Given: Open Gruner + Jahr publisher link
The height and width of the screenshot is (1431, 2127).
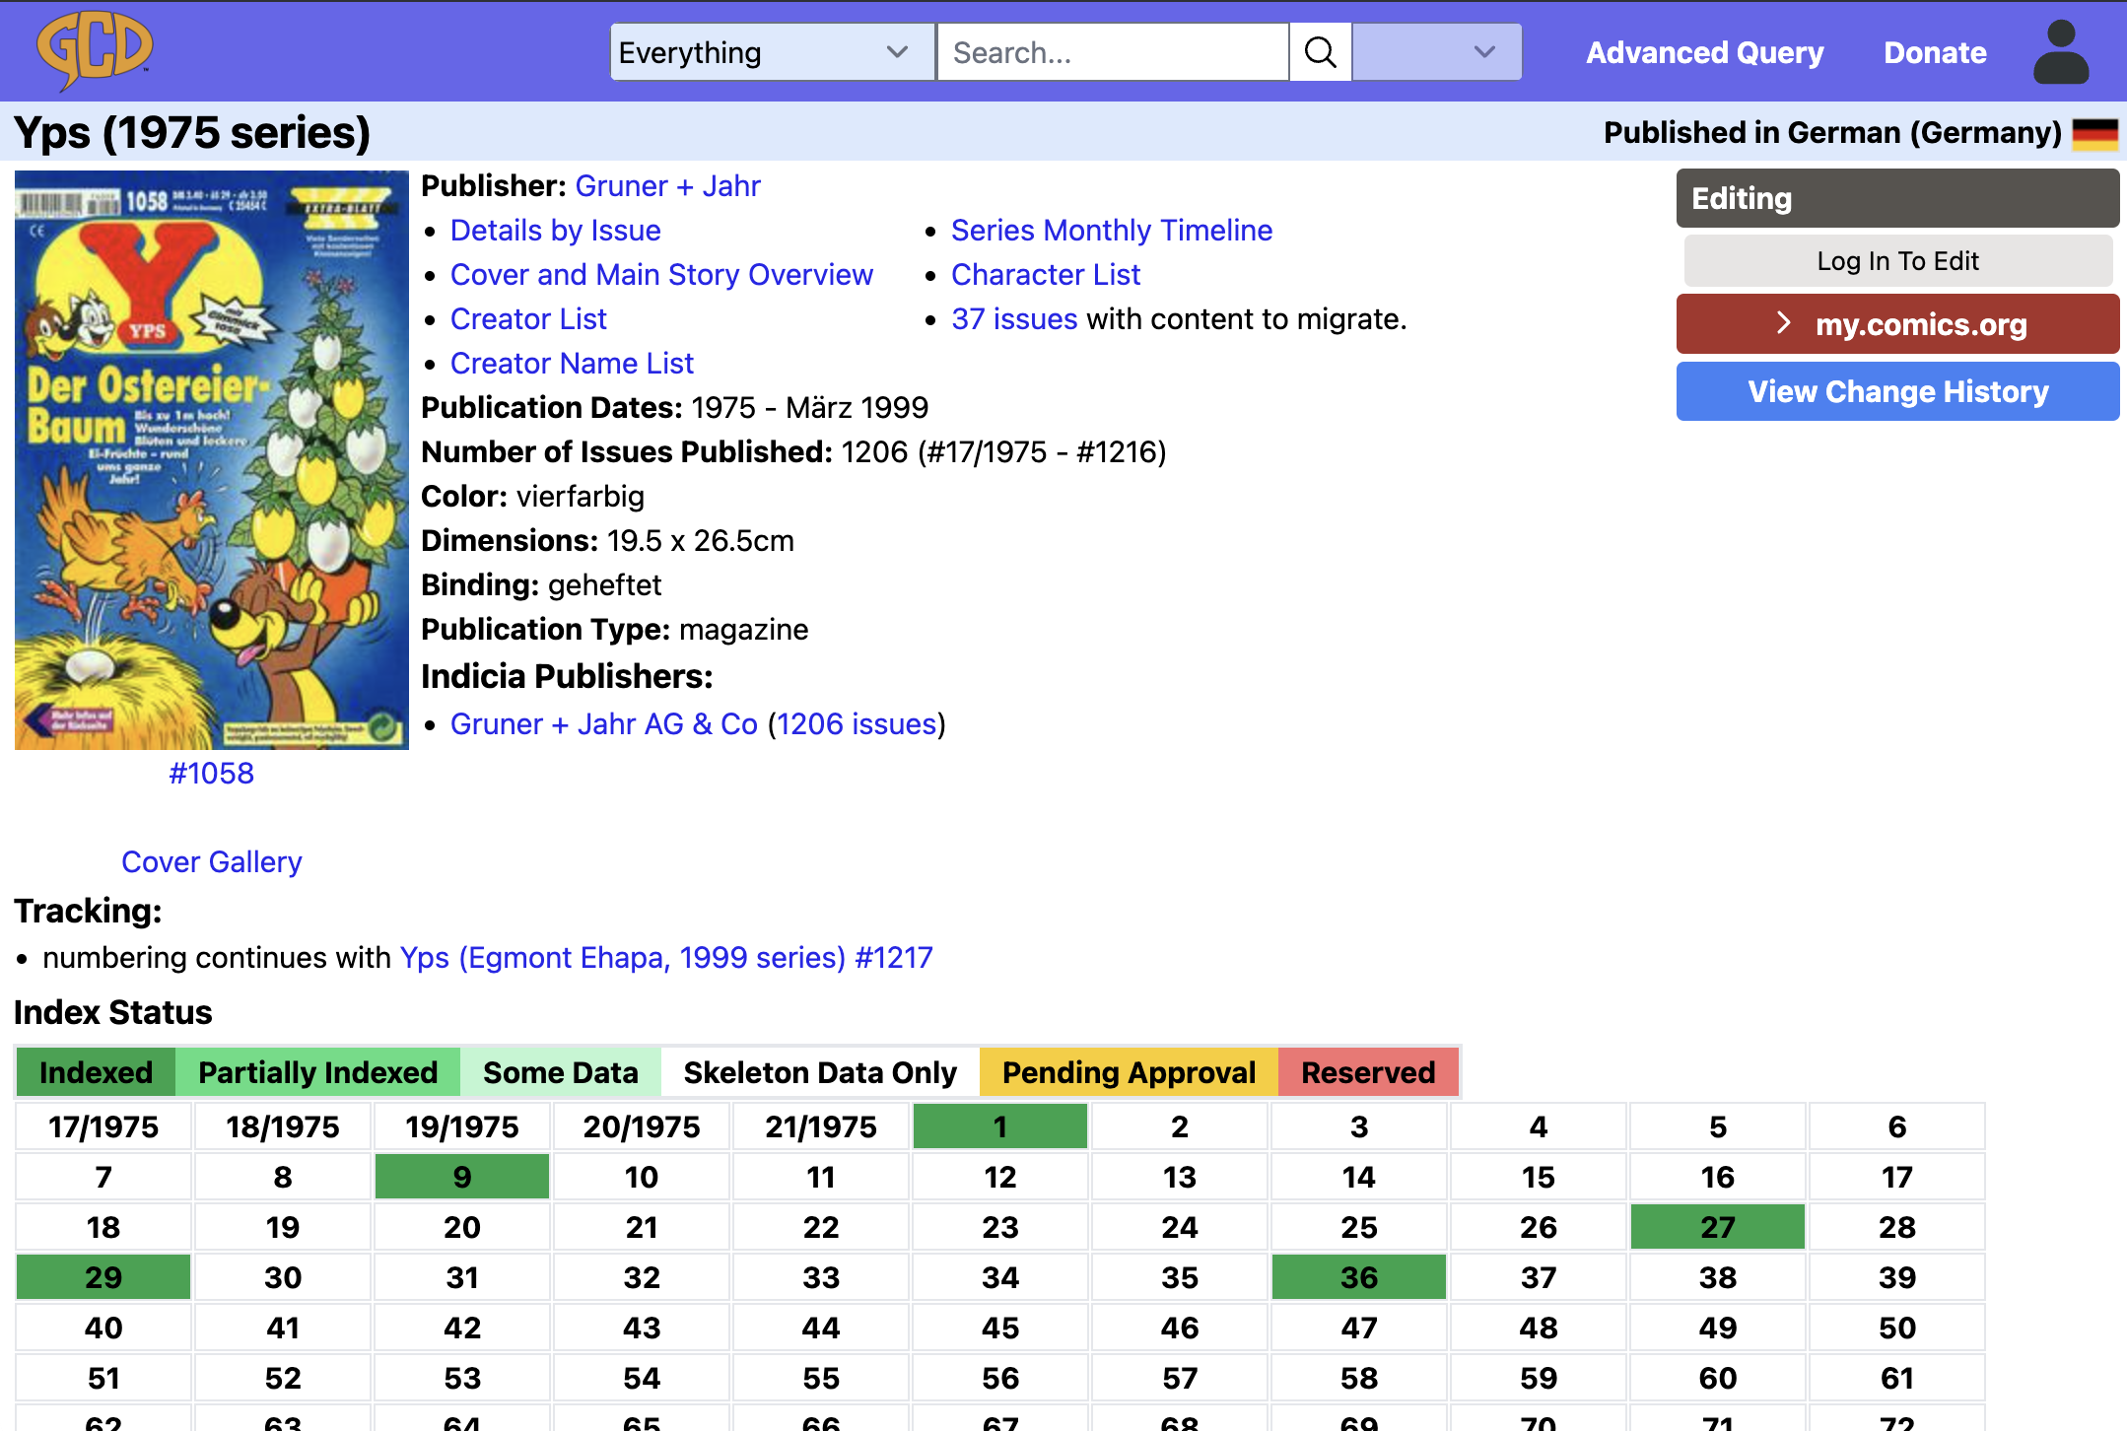Looking at the screenshot, I should coord(667,186).
